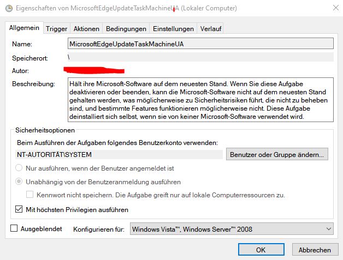Click the task scheduler clock icon in title bar

coord(9,8)
